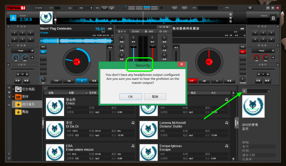Click the 取消 button in Security dialog

point(155,97)
